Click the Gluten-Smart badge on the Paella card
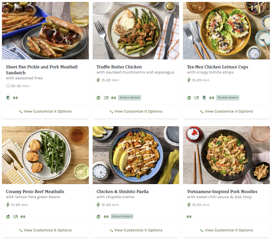This screenshot has width=271, height=240. point(122,217)
